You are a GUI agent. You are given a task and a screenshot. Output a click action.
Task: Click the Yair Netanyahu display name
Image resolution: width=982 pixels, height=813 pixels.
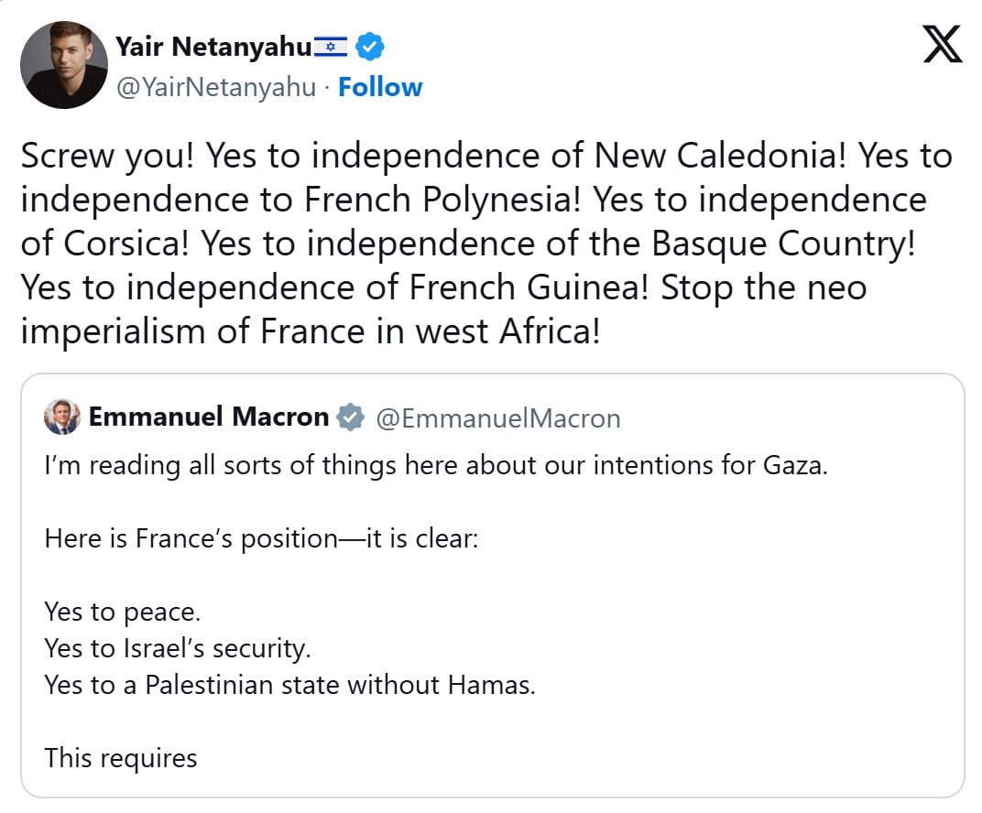point(213,46)
